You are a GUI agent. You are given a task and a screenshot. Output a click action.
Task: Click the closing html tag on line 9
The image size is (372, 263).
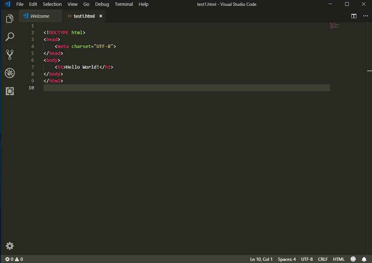(53, 81)
